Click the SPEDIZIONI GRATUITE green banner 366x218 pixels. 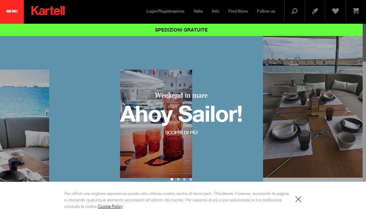point(181,30)
